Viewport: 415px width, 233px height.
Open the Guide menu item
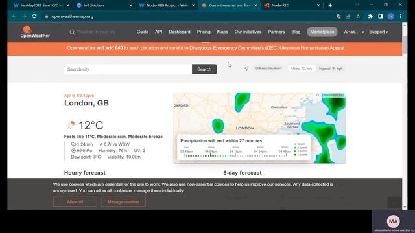[143, 32]
